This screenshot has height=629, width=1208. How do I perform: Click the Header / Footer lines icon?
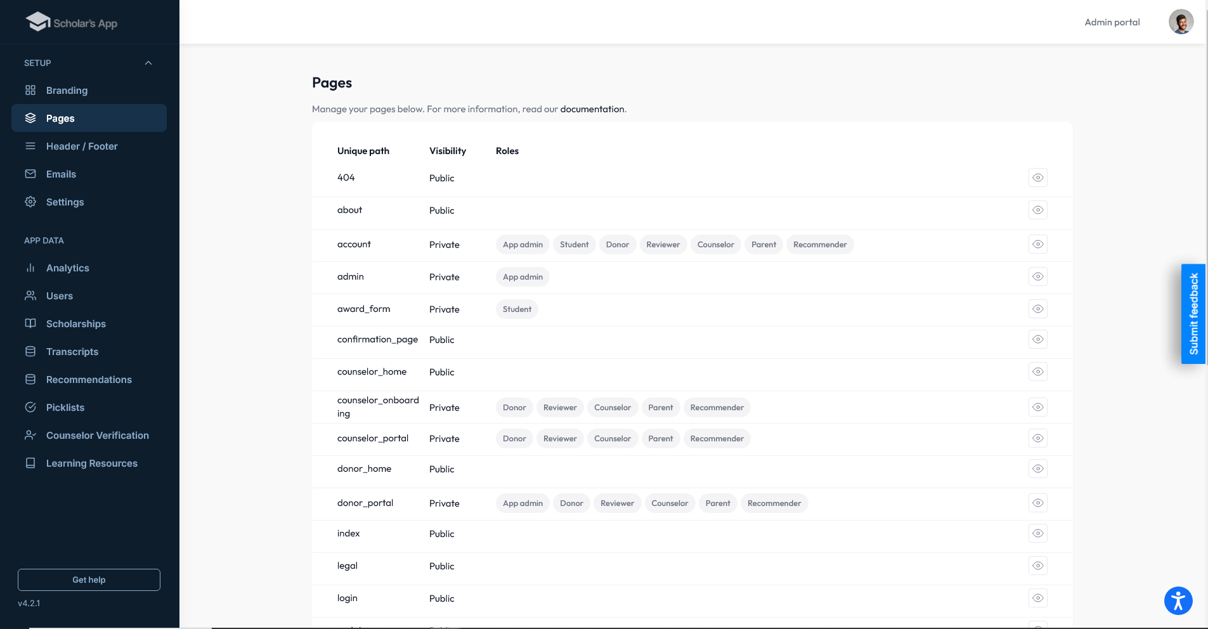tap(30, 146)
